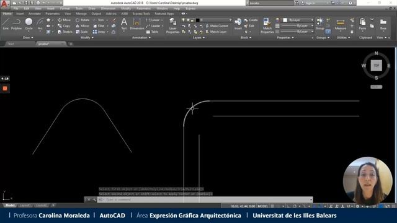This screenshot has height=223, width=397.
Task: Expand the Modify panel
Action: [x=87, y=37]
